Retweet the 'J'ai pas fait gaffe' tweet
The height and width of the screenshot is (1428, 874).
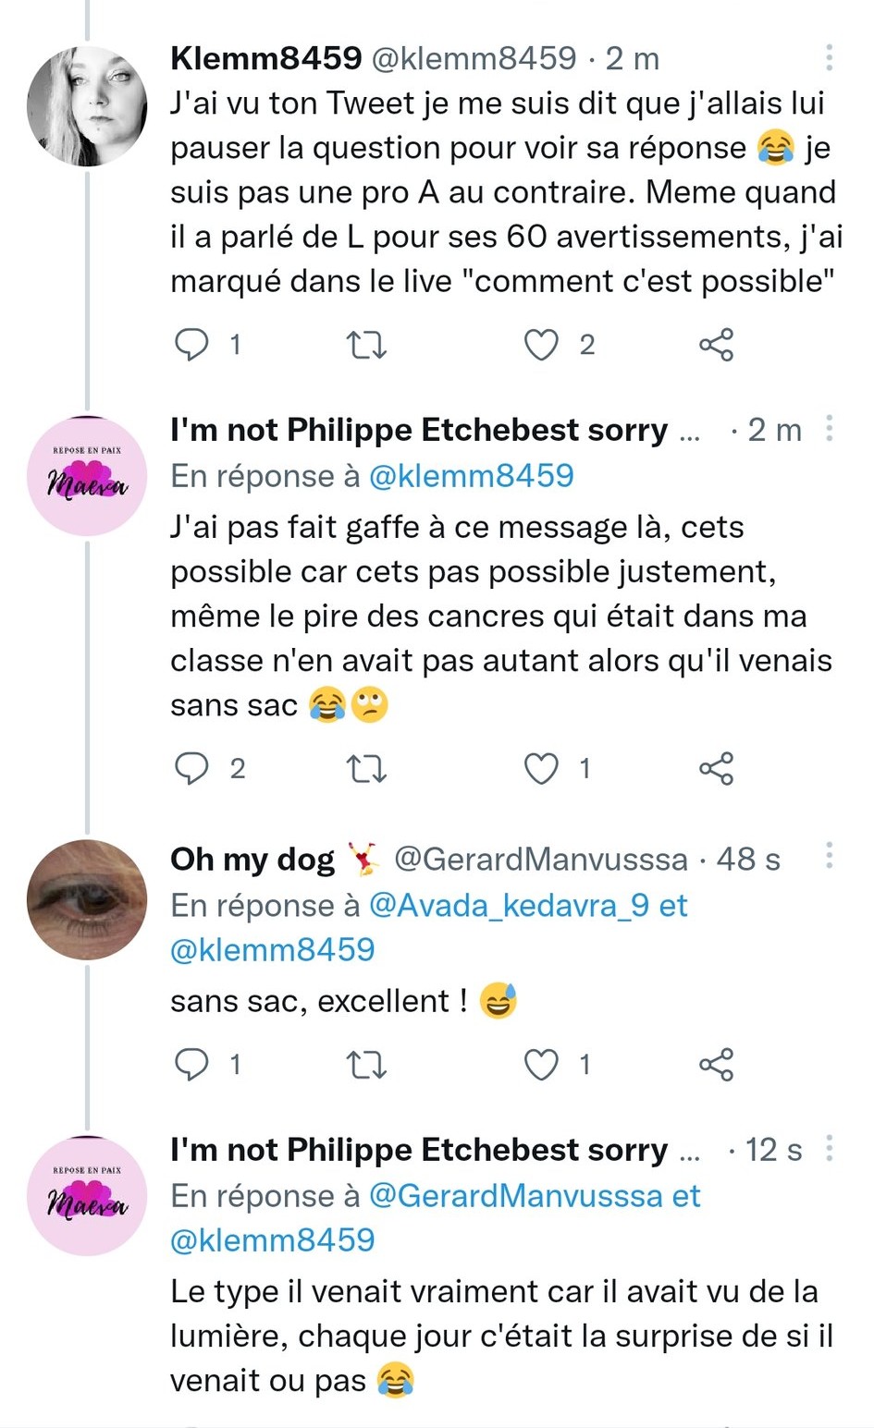pyautogui.click(x=365, y=768)
